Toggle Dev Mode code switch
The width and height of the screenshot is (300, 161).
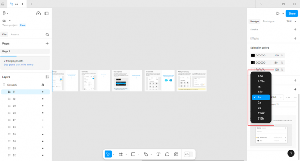click(188, 154)
